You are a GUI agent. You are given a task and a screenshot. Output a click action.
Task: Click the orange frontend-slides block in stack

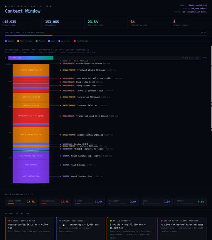(31, 70)
